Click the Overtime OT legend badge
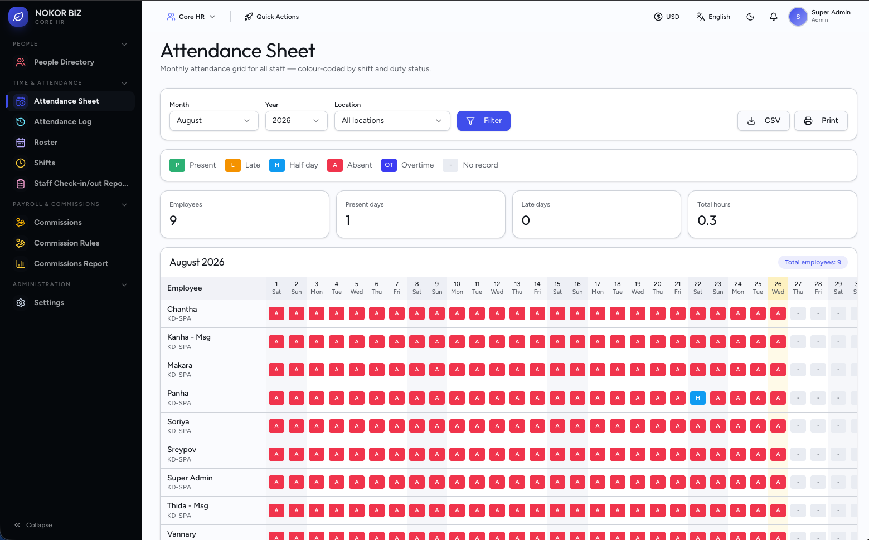Screen dimensions: 869x540 point(389,165)
